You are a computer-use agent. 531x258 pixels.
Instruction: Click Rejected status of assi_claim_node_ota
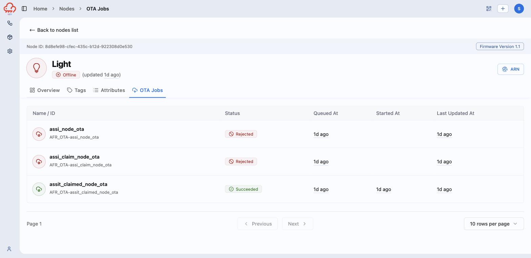click(x=241, y=162)
